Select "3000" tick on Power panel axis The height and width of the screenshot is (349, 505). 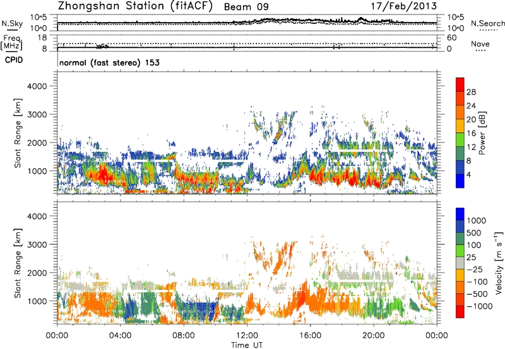(37, 115)
